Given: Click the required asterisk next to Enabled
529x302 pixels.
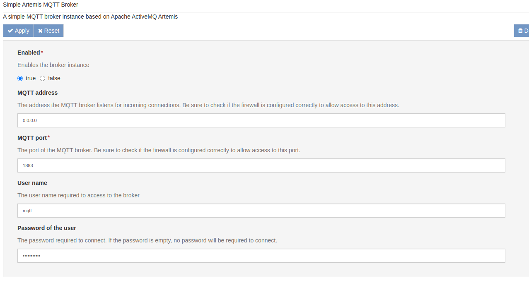Looking at the screenshot, I should [x=42, y=51].
